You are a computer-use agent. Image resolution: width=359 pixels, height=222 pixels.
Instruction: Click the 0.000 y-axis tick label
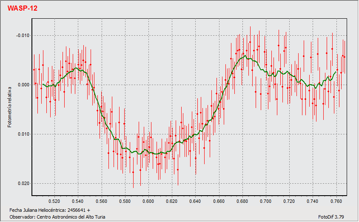click(23, 85)
